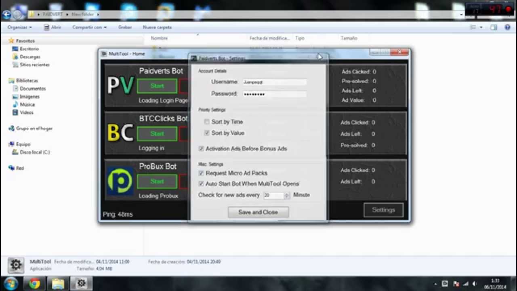
Task: Click the Windows Start orb
Action: (x=11, y=283)
